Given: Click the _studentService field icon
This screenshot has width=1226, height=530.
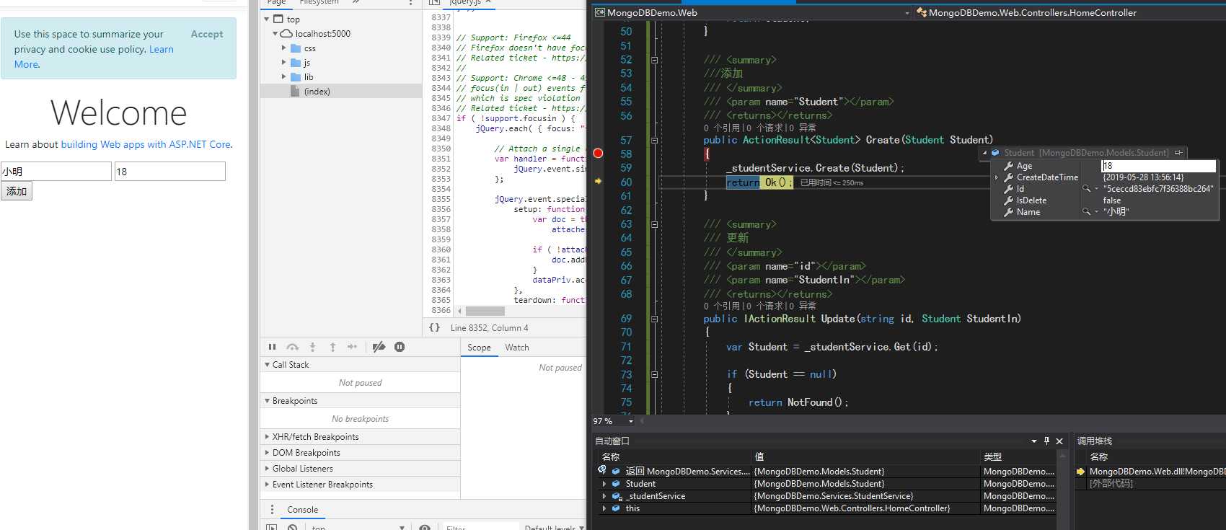Looking at the screenshot, I should (617, 496).
